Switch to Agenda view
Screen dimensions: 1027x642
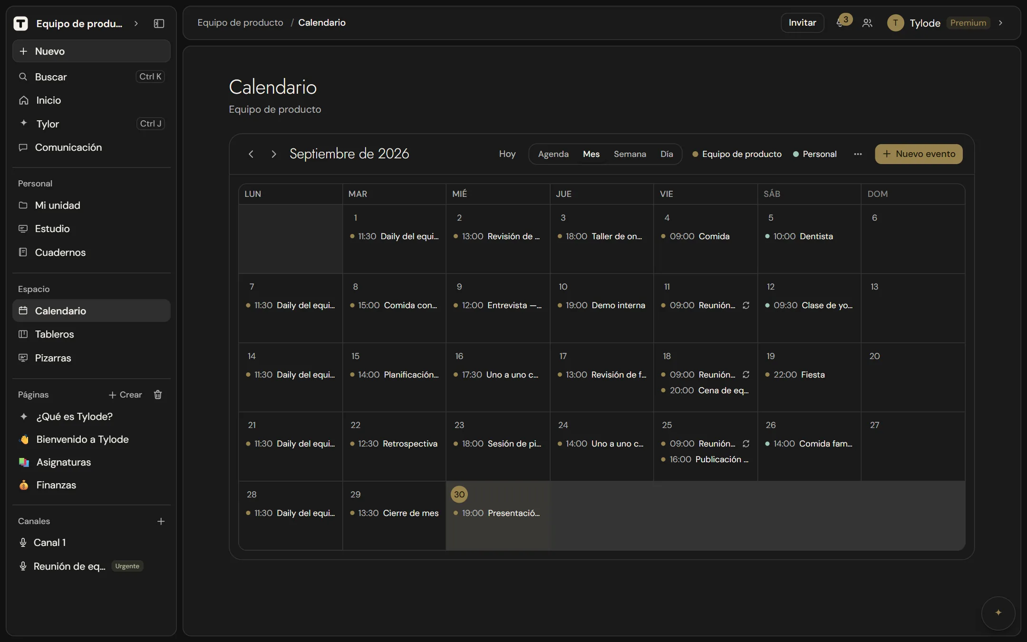click(x=553, y=154)
